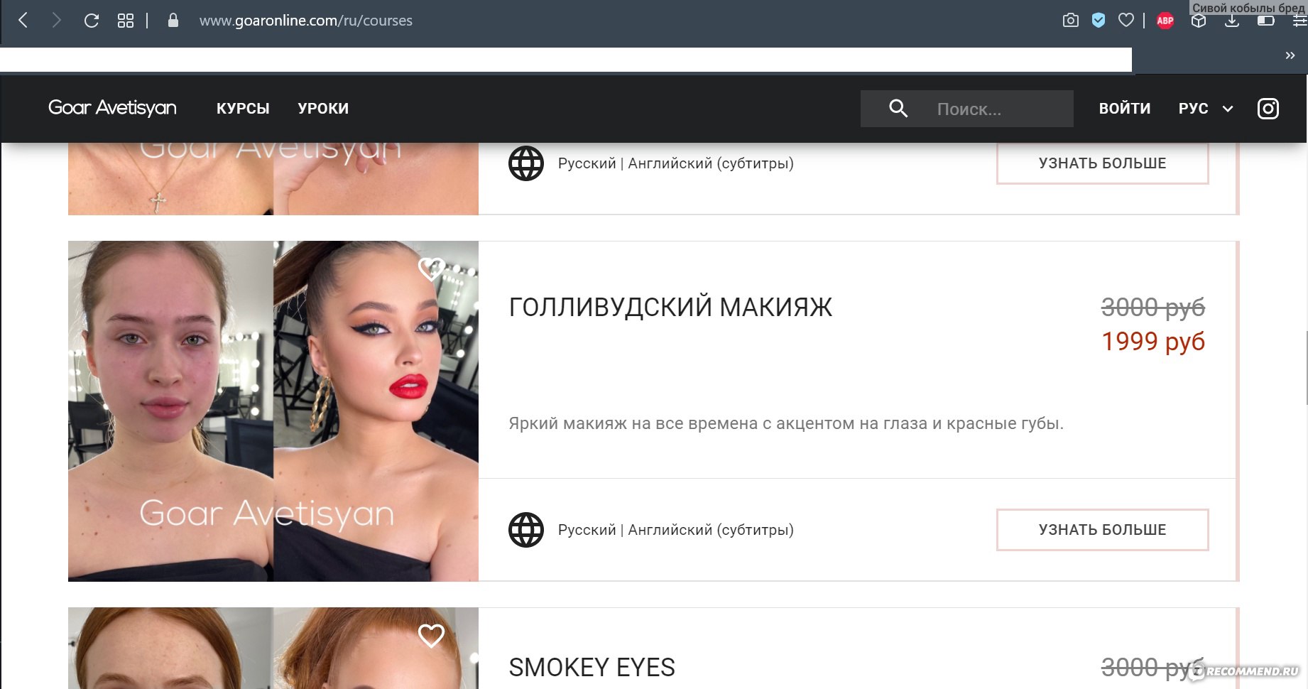Select the URL www.goaronline.com/ru/courses
This screenshot has width=1308, height=689.
[306, 21]
